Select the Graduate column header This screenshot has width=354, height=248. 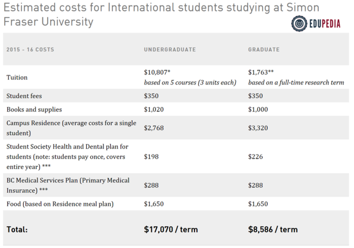[263, 50]
